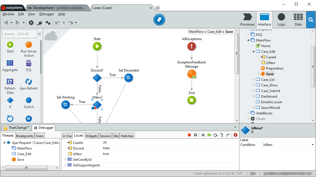Switch to the Widgets debugger tab
The height and width of the screenshot is (177, 316).
tap(91, 136)
